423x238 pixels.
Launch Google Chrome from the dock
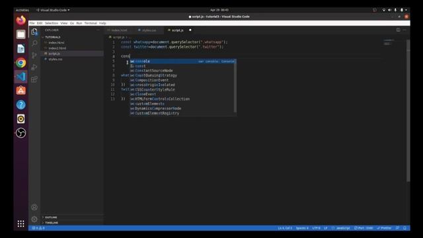20,63
